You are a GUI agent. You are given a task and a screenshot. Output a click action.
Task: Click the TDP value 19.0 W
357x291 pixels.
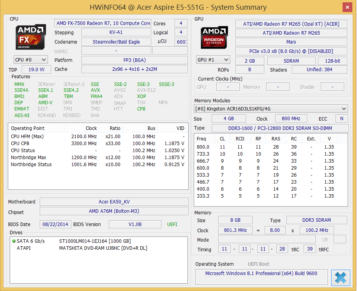36,70
